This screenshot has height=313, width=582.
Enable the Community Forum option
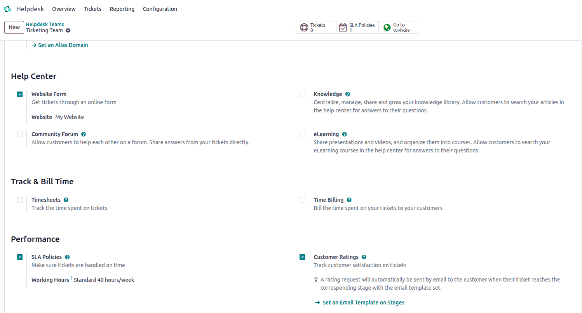(20, 134)
